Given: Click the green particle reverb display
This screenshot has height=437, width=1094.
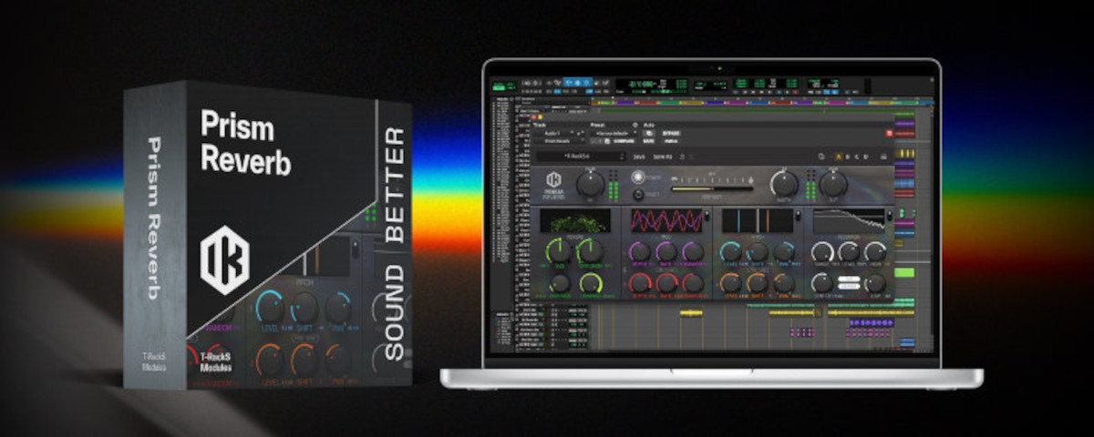Looking at the screenshot, I should click(x=575, y=220).
